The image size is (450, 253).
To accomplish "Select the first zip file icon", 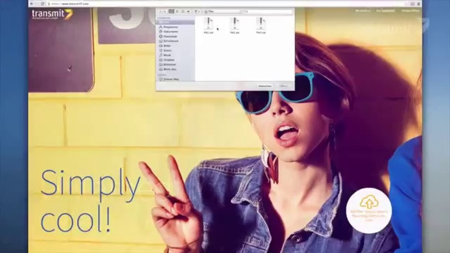I will (x=208, y=24).
